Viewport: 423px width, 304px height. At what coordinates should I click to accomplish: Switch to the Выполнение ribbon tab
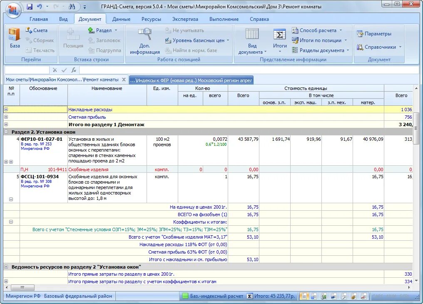tap(224, 19)
